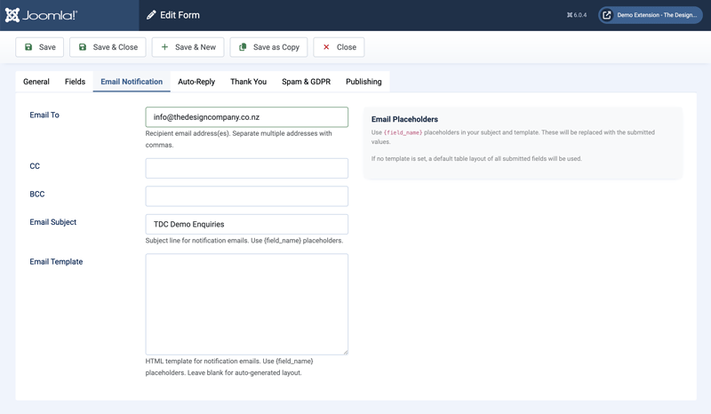Click the pencil icon beside Edit Form

click(151, 15)
